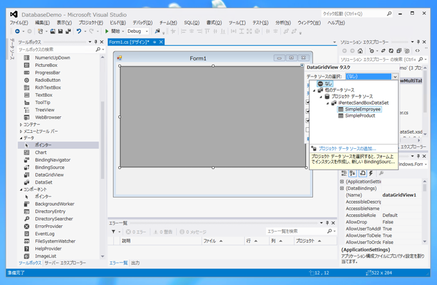Click the Undo toolbar icon
Viewport: 437px width, 285px height.
(79, 31)
